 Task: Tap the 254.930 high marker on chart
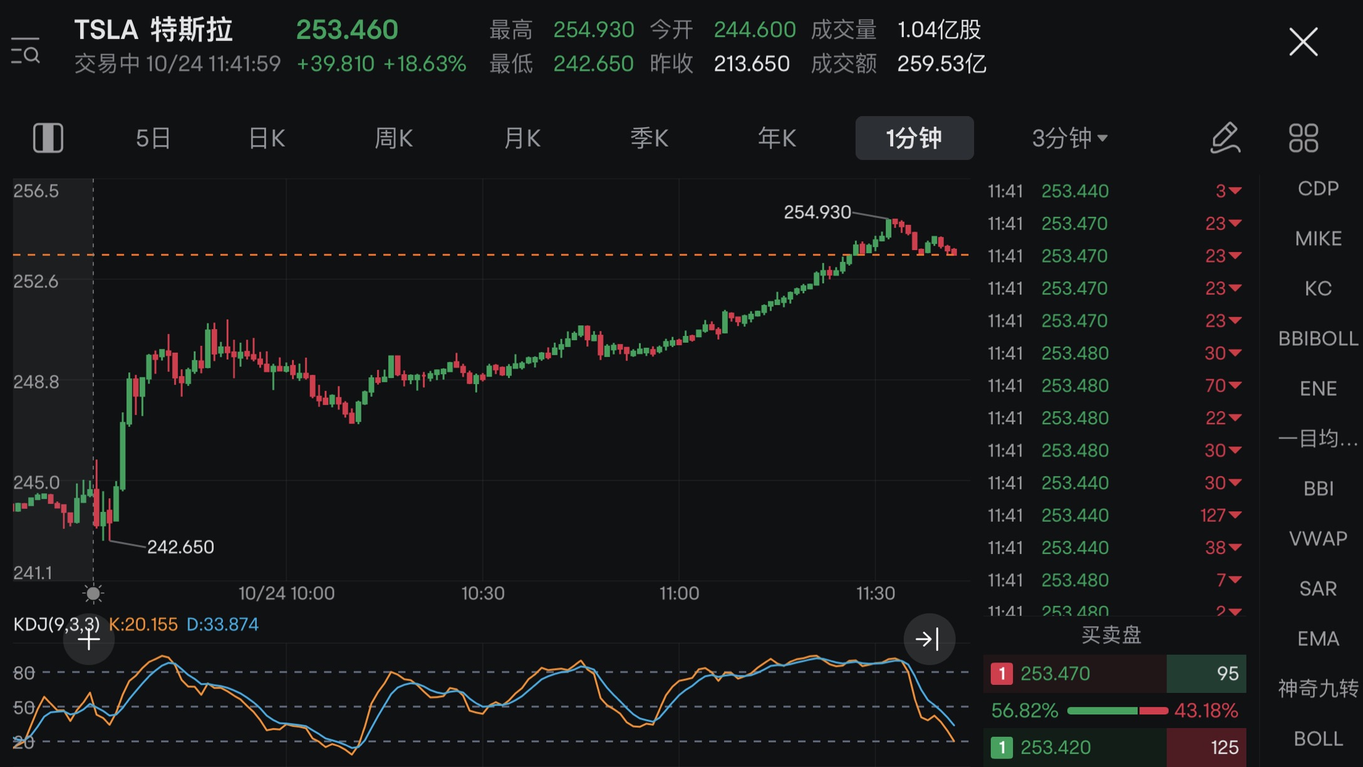817,212
